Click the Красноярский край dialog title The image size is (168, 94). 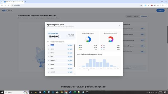click(x=55, y=25)
